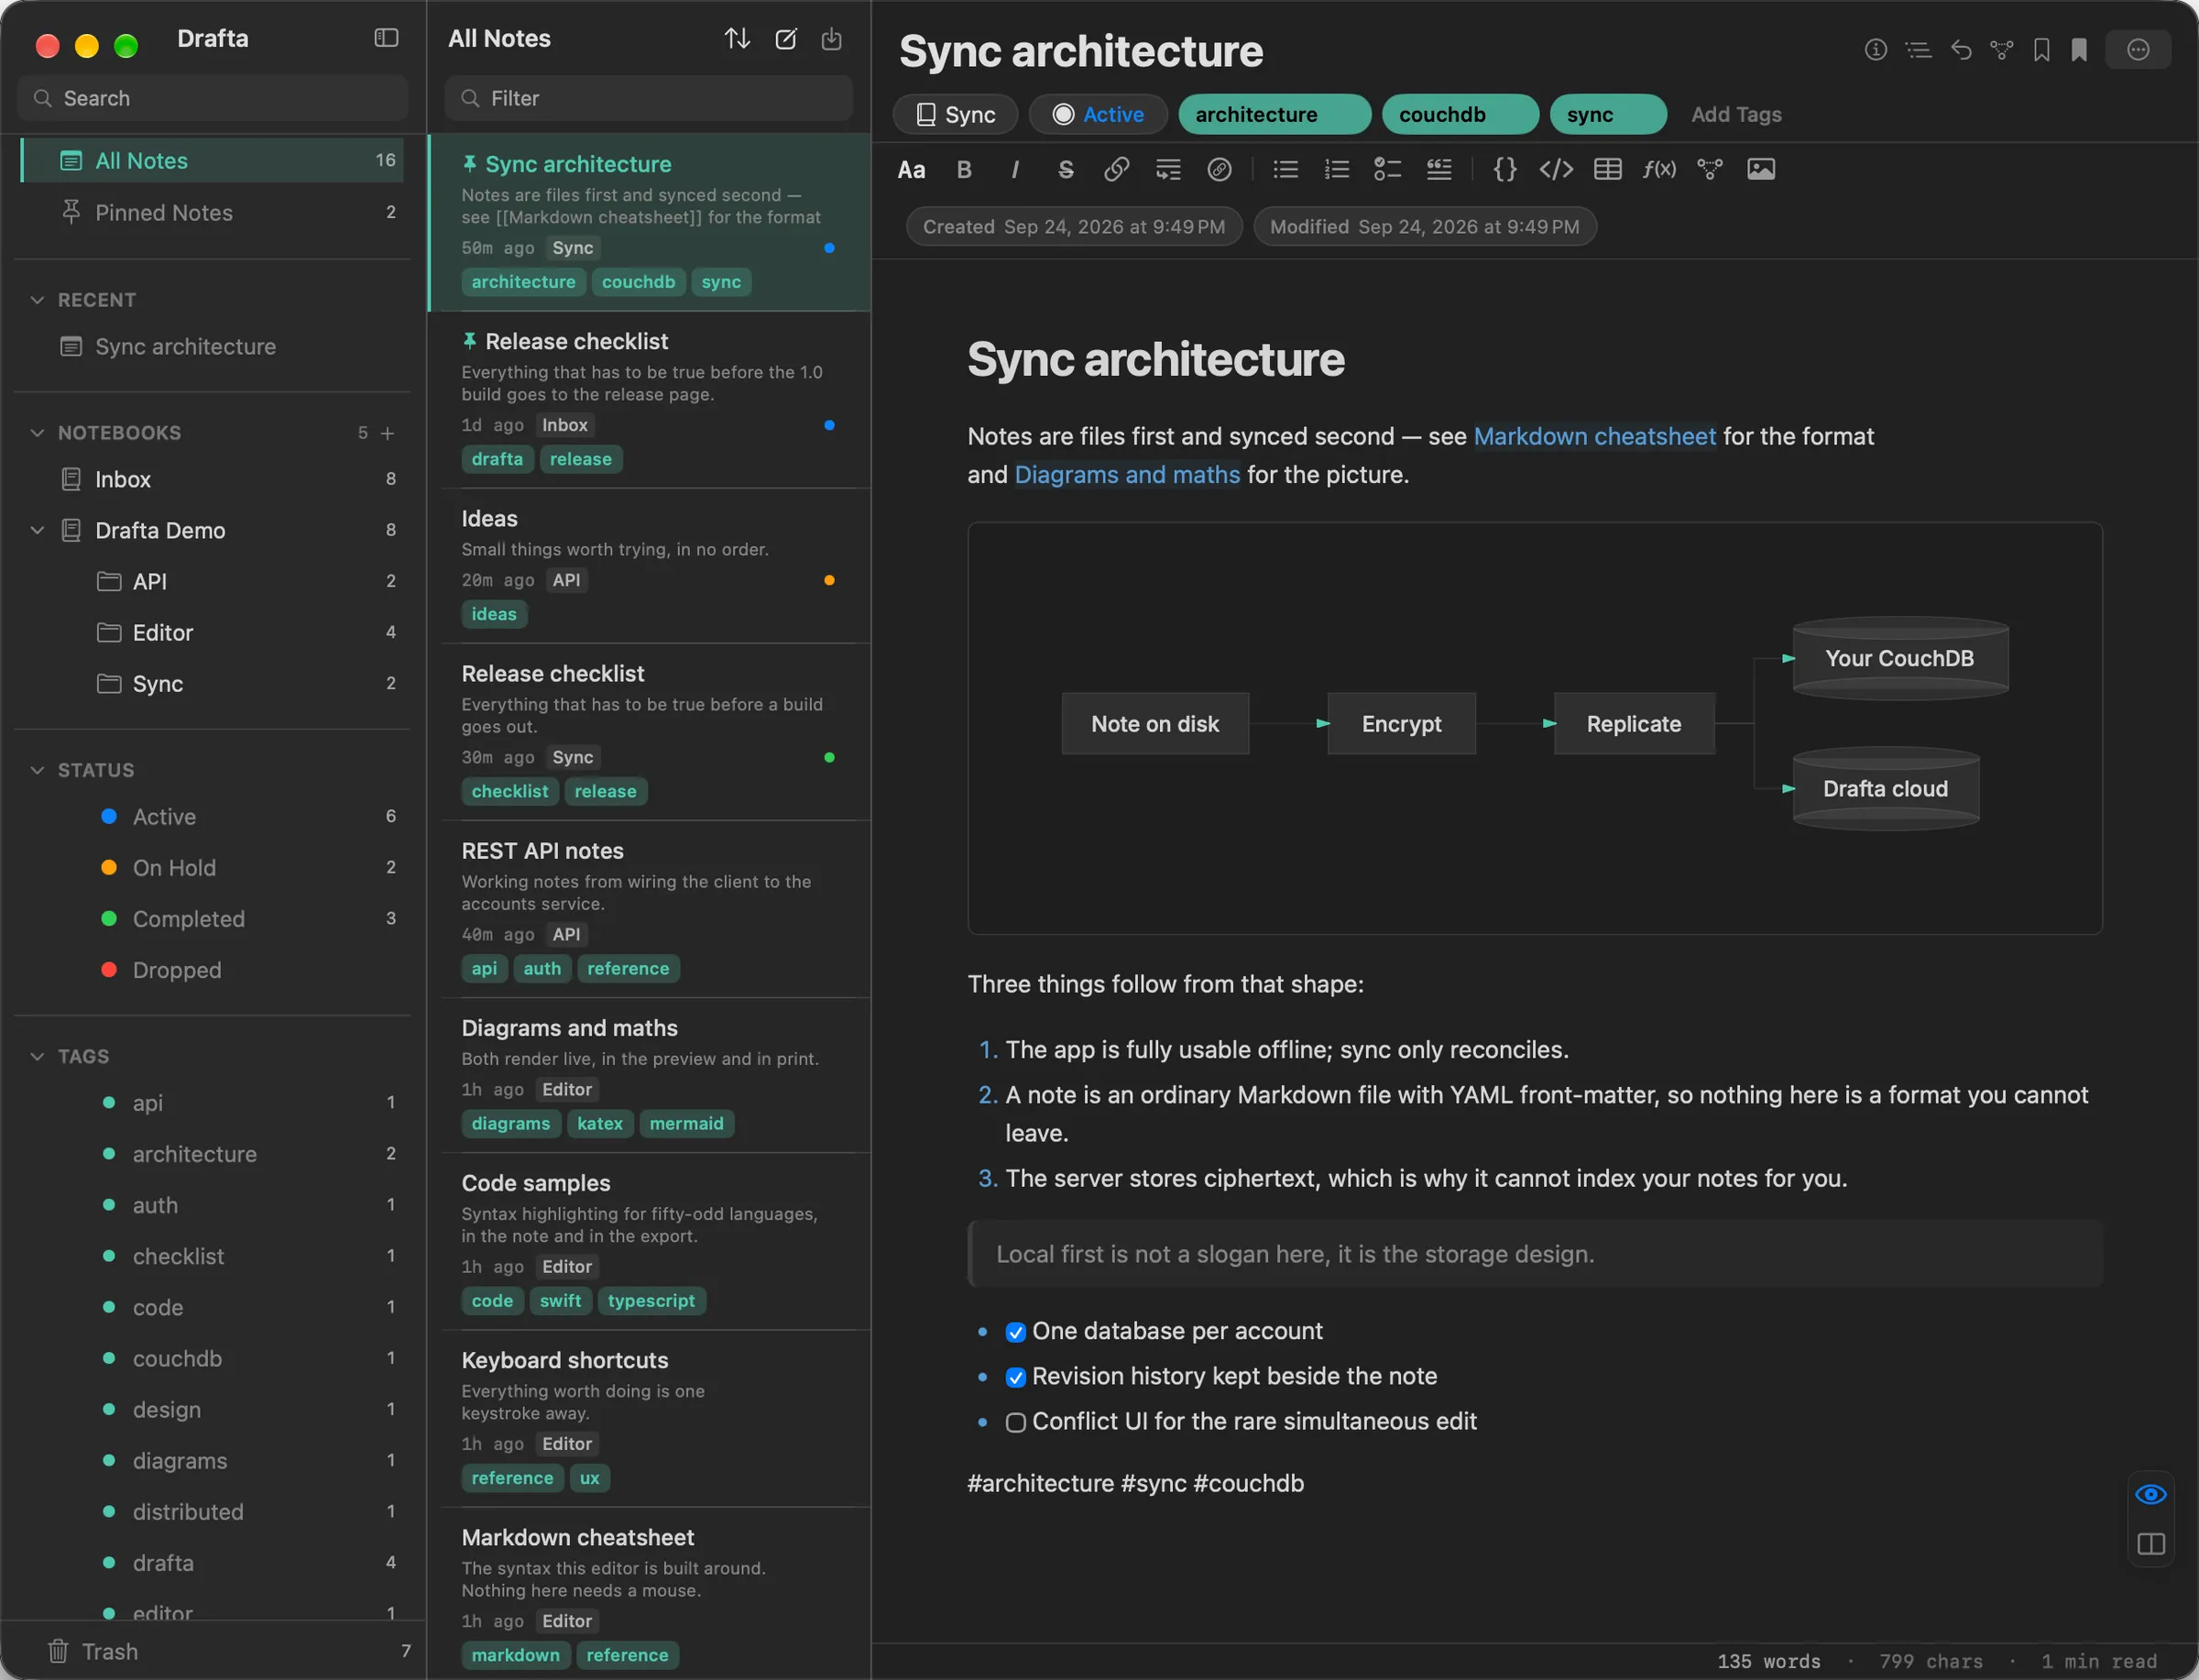2199x1680 pixels.
Task: Follow the 'Diagrams and maths' link
Action: [1126, 474]
